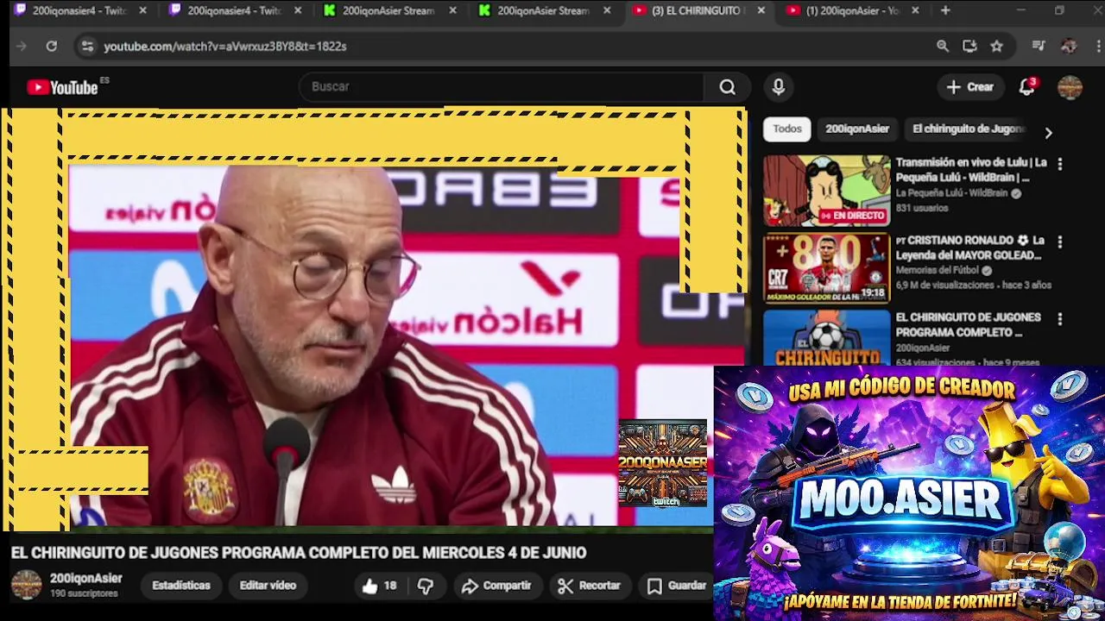Open the 200iqonAsier channel name link
Viewport: 1105px width, 621px height.
click(85, 578)
